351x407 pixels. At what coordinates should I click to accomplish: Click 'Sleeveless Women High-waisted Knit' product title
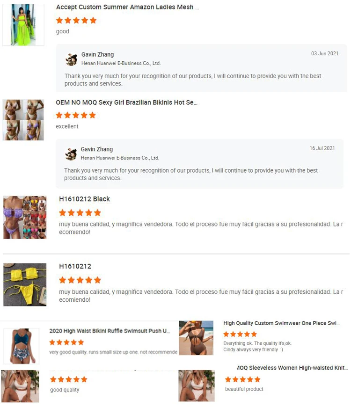(292, 368)
